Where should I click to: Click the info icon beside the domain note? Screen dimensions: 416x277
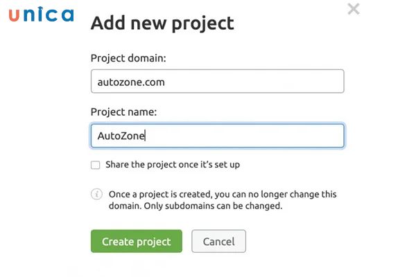[x=96, y=195]
